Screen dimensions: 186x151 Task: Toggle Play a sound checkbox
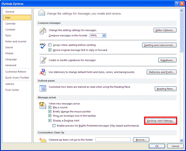coord(50,107)
